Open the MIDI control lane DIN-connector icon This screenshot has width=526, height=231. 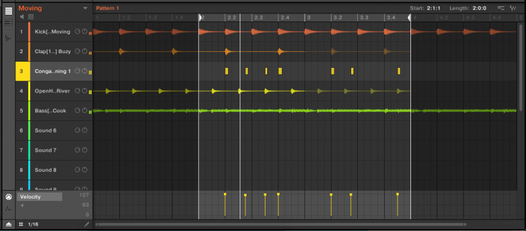(x=9, y=197)
